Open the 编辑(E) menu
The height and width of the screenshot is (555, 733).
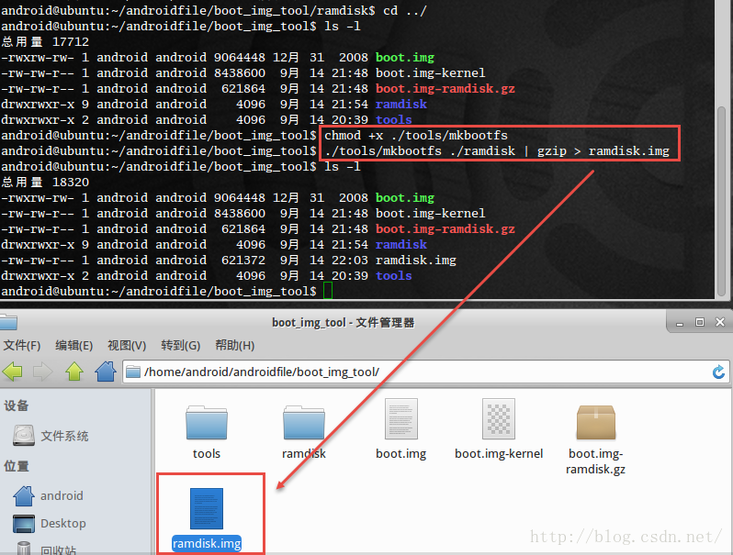click(x=73, y=346)
